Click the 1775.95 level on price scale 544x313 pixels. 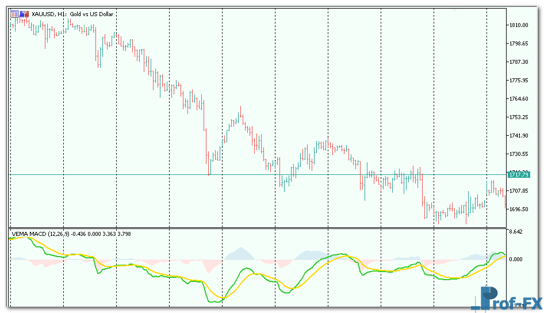[x=518, y=81]
